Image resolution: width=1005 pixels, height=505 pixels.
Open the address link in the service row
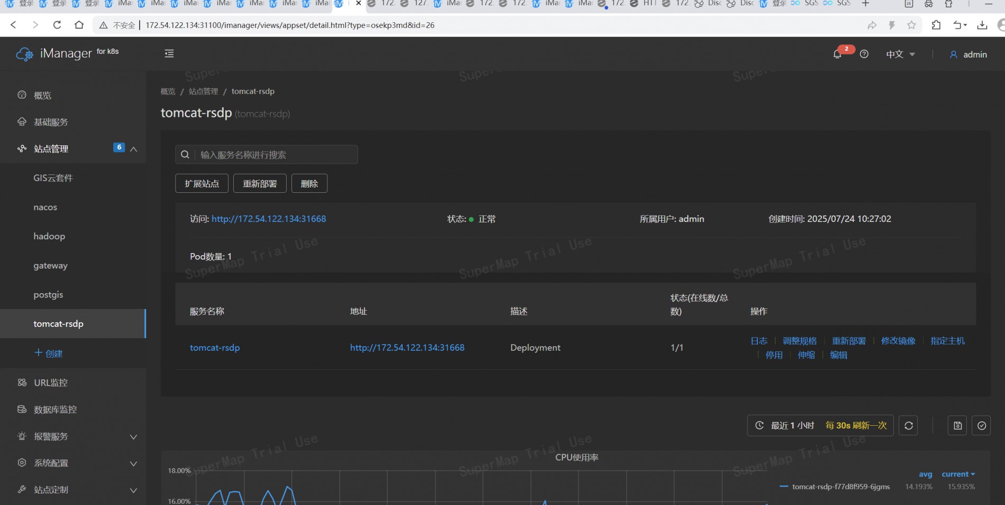point(407,348)
